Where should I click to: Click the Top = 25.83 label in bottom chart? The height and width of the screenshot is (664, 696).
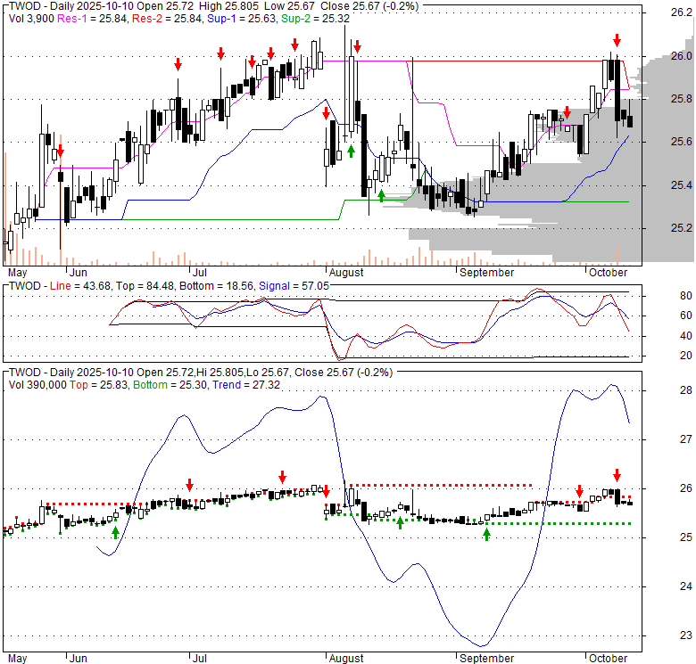click(98, 385)
